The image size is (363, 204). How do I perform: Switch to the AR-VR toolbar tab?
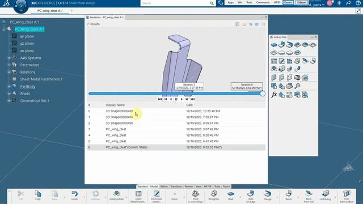tap(208, 186)
